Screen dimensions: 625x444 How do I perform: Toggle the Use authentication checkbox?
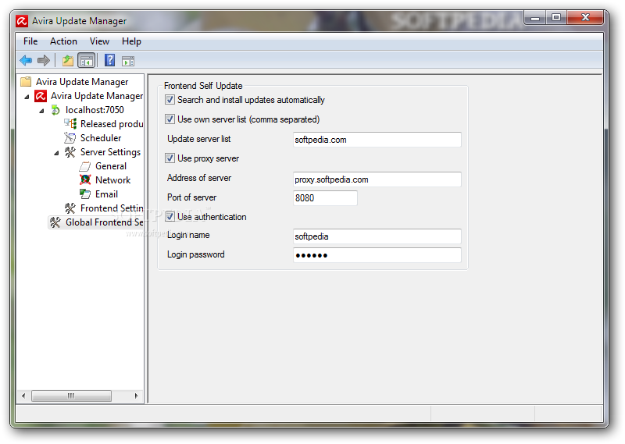point(170,217)
